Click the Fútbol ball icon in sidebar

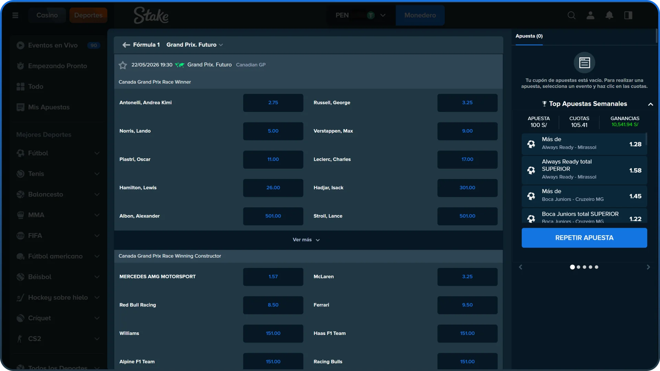[20, 153]
